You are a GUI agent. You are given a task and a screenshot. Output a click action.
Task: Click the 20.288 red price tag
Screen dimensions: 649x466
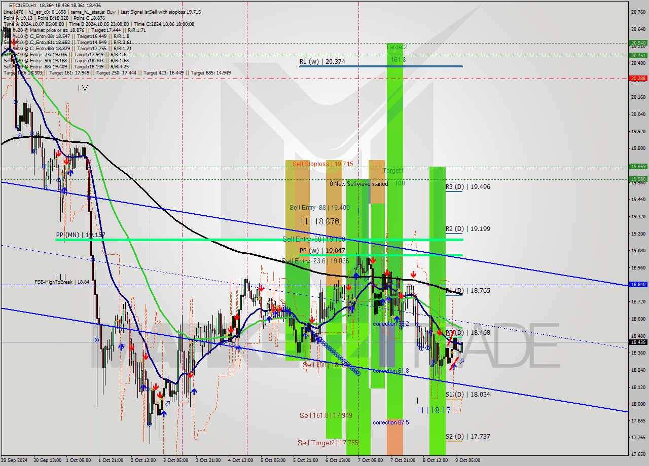click(638, 79)
